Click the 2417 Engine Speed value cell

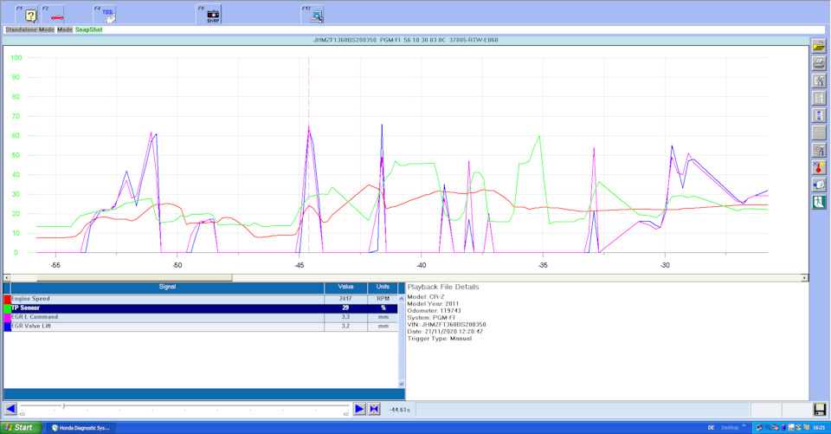345,299
